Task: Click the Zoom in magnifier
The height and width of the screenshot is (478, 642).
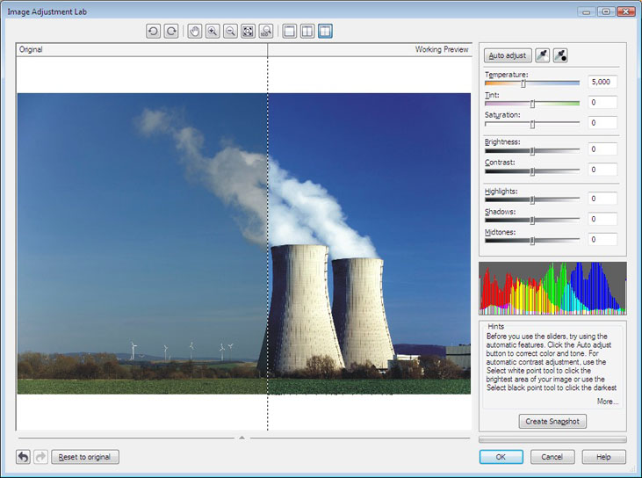Action: pos(213,31)
